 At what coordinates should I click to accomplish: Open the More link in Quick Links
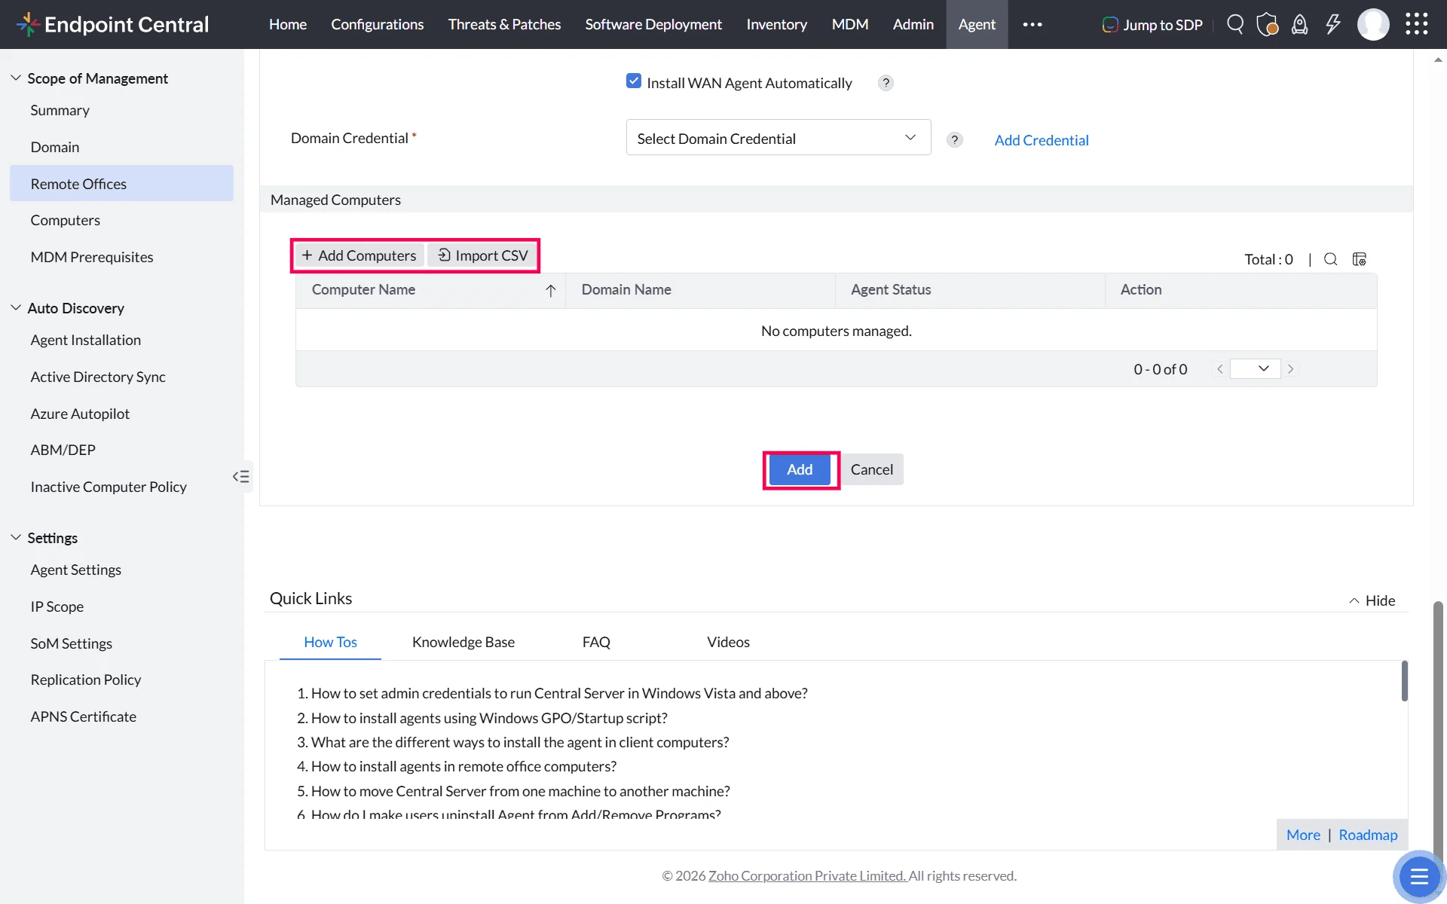1303,835
